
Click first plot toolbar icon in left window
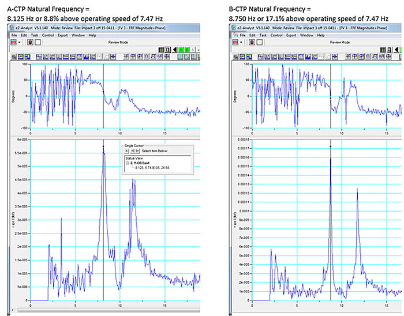(x=14, y=57)
